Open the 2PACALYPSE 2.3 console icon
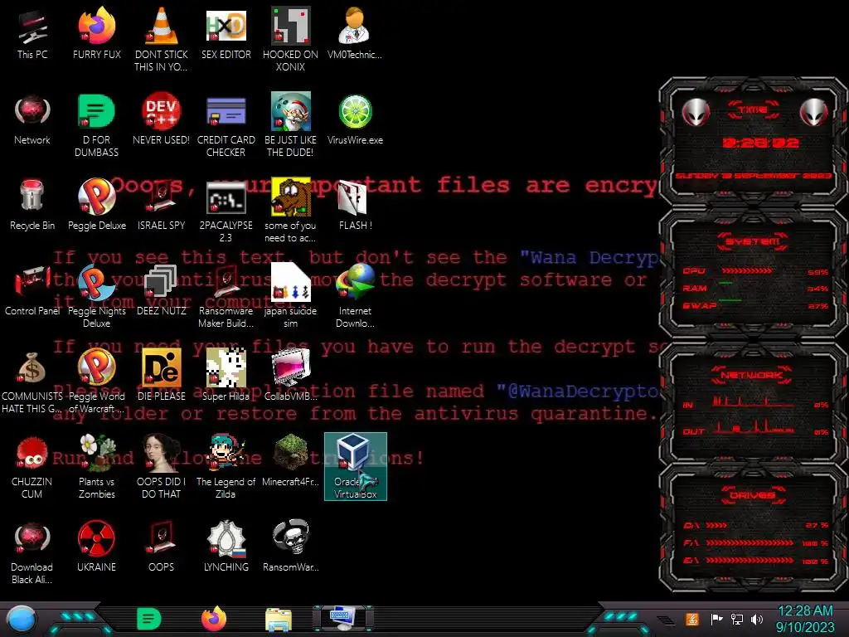This screenshot has height=637, width=849. (x=226, y=210)
